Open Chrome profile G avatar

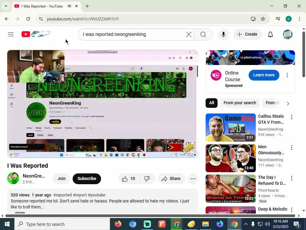(x=288, y=19)
